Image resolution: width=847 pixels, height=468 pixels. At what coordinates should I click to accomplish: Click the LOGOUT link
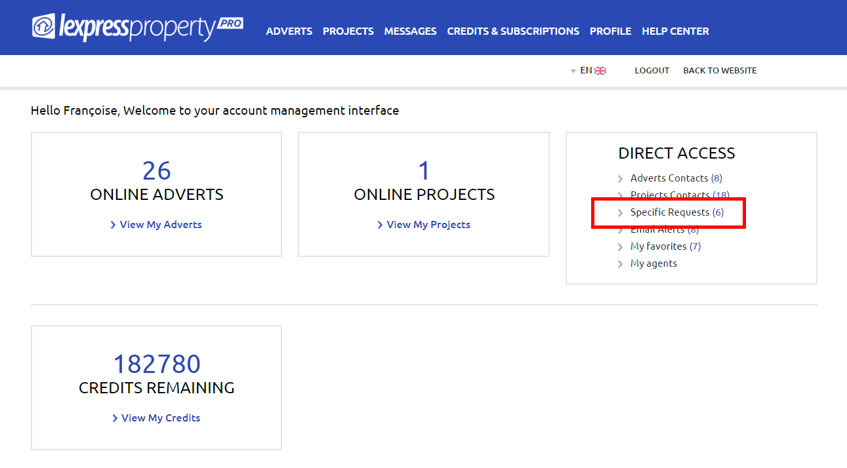(652, 70)
